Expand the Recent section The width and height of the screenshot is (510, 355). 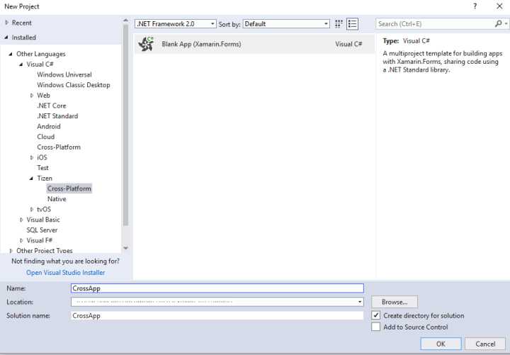point(7,23)
